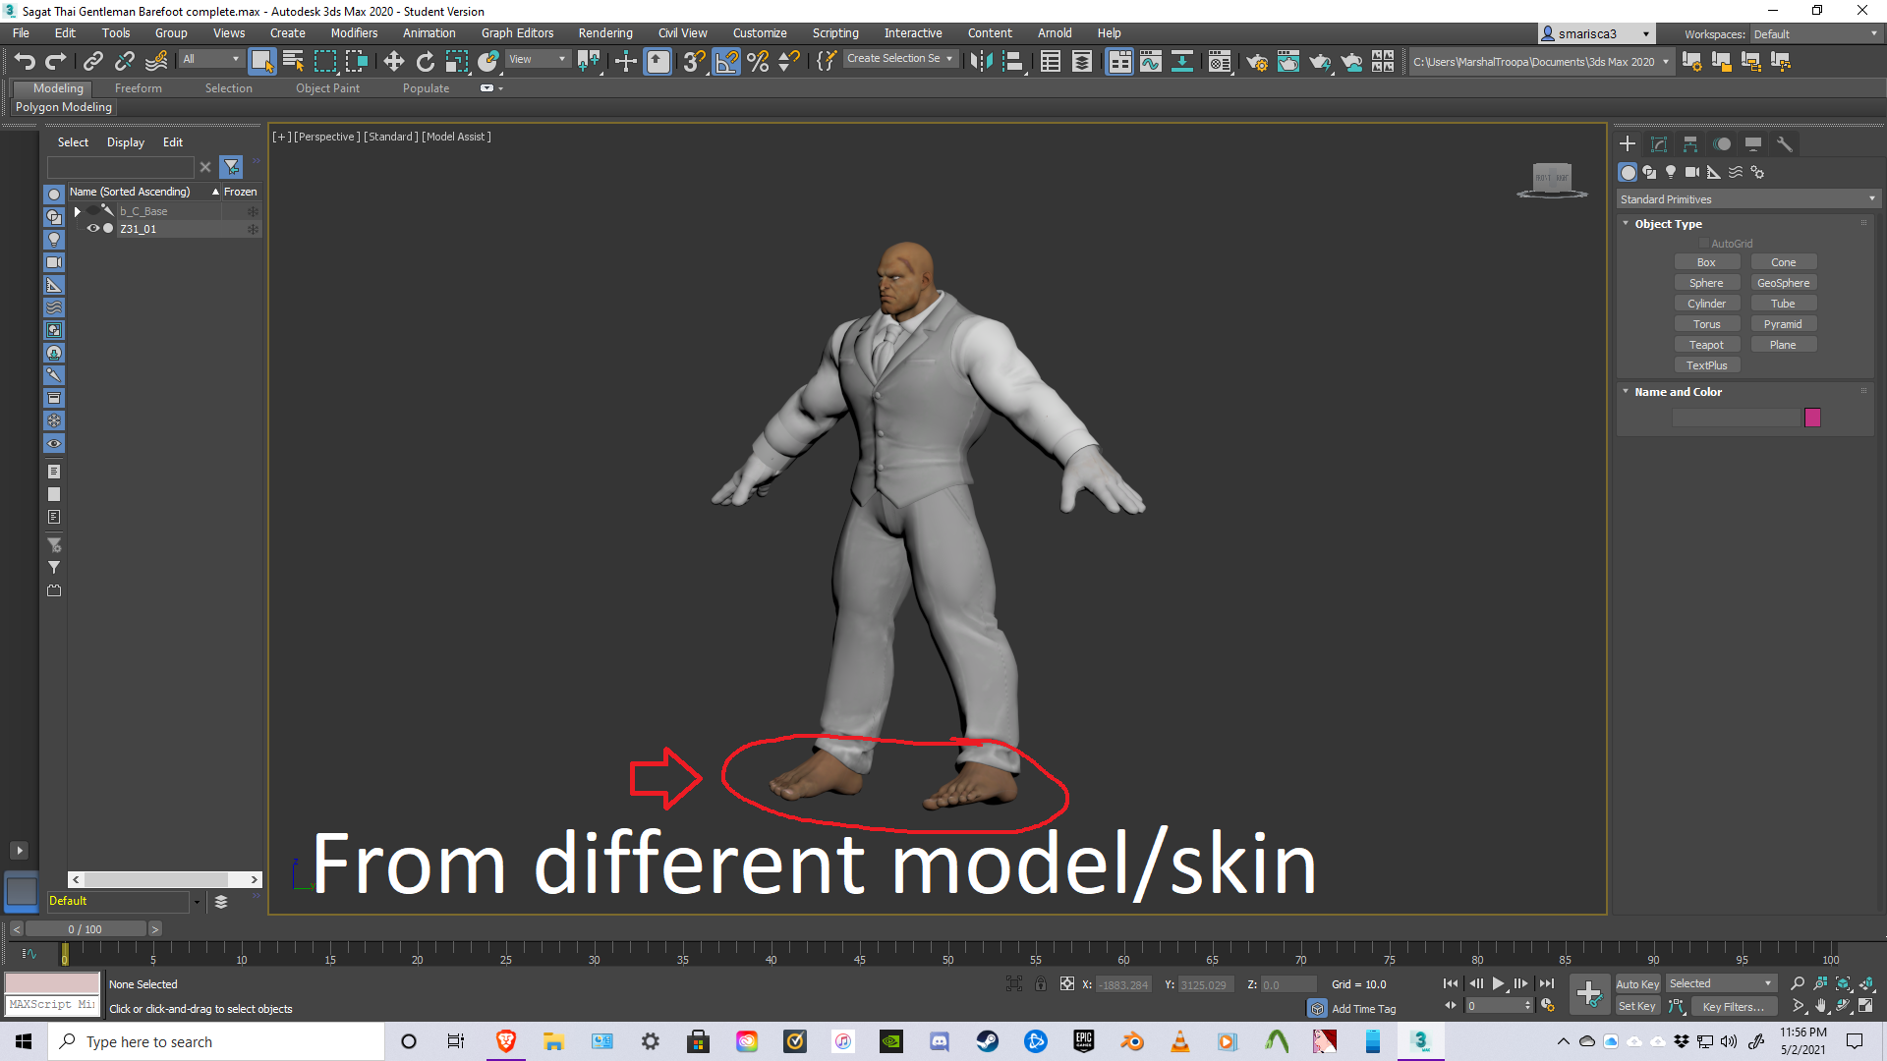Open the Standard Primitives dropdown
Image resolution: width=1887 pixels, height=1061 pixels.
[x=1747, y=199]
